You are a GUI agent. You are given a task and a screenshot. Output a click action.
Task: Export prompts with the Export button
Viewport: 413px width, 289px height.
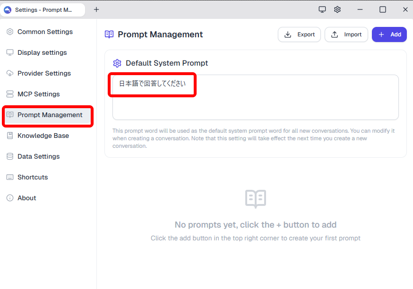pyautogui.click(x=299, y=34)
